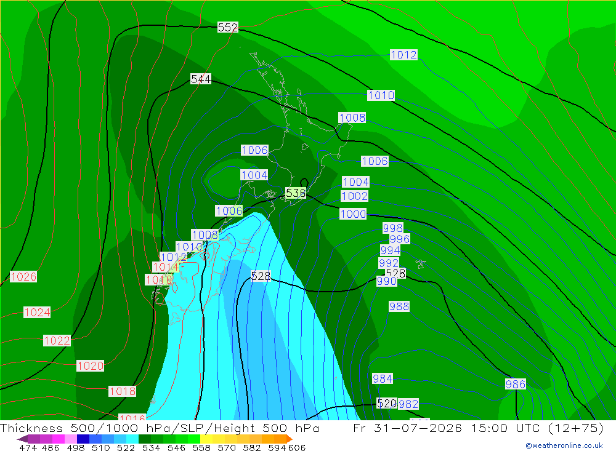
Task: Click the 520 contour label
Action: (387, 403)
